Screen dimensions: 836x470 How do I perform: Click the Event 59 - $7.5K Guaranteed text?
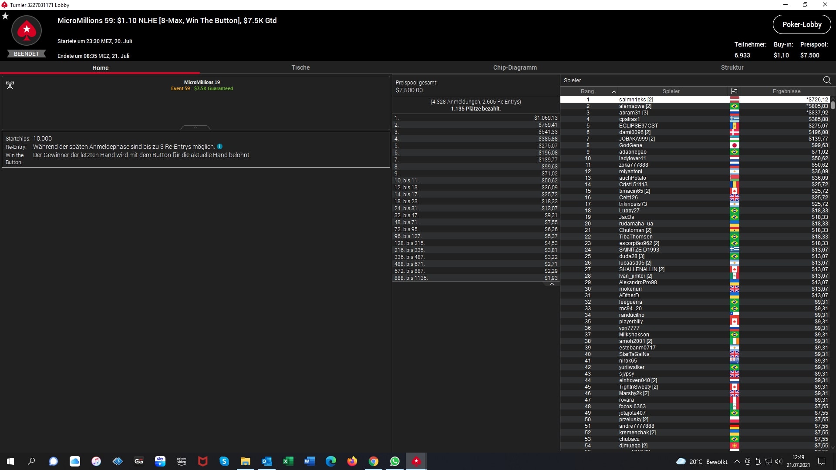[x=202, y=88]
